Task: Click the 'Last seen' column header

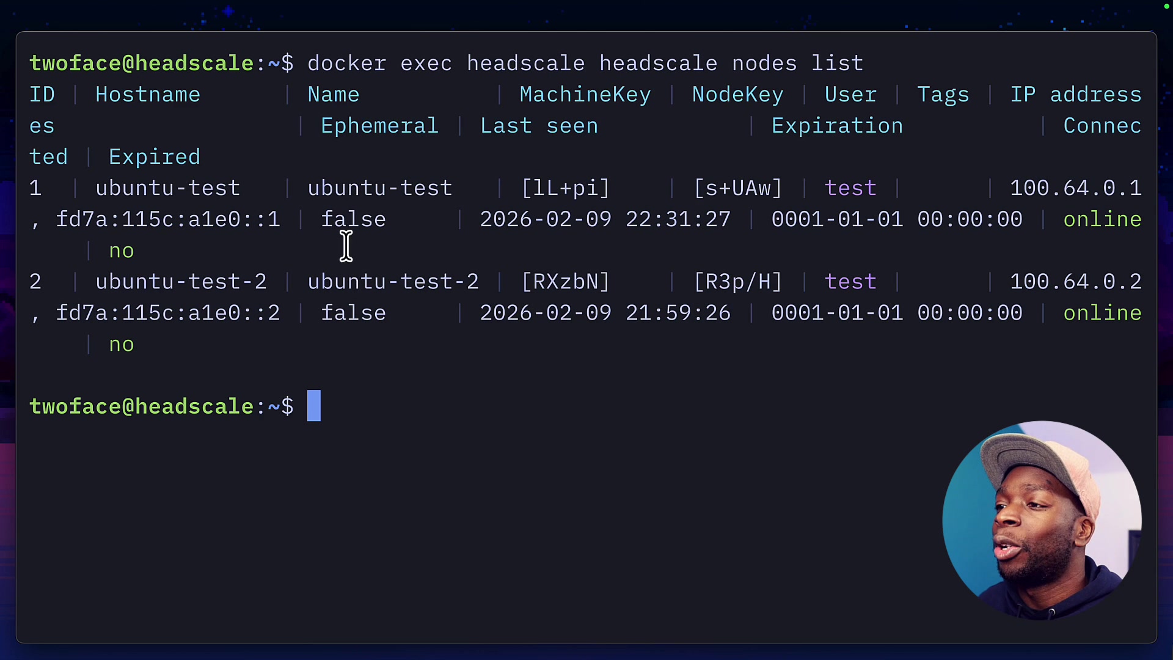Action: click(539, 126)
